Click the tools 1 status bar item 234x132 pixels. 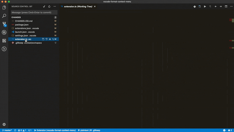pos(30,130)
